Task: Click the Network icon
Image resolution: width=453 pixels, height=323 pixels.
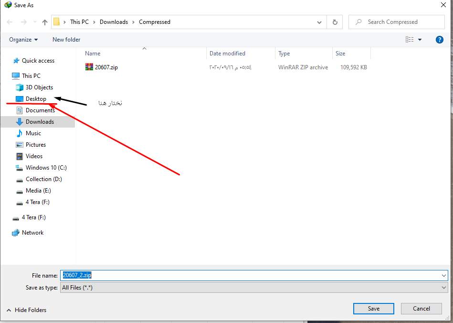Action: [16, 233]
